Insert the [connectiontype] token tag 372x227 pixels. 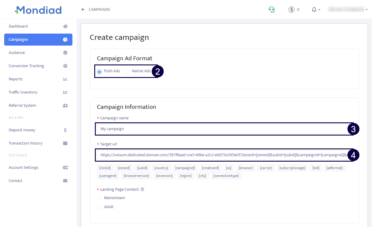[x=226, y=176]
